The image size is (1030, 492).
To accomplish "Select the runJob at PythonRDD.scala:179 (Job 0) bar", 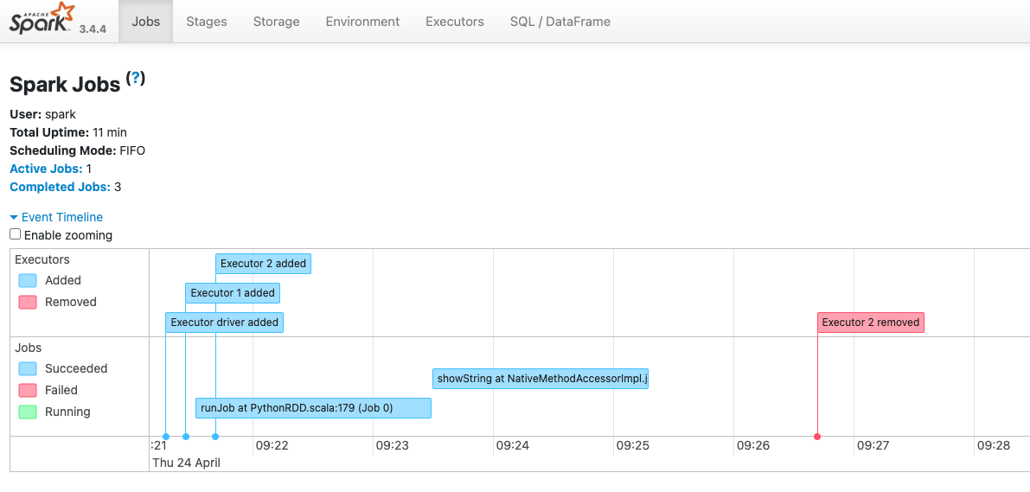I will pyautogui.click(x=313, y=408).
